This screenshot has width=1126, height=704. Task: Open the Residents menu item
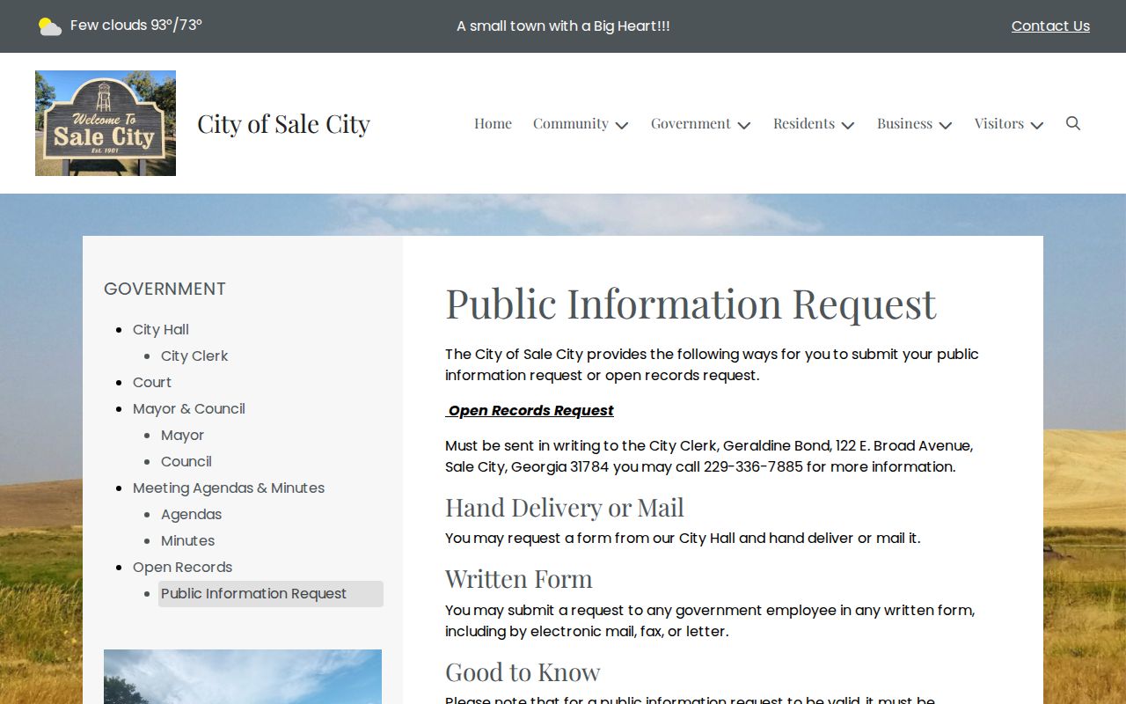(x=804, y=123)
